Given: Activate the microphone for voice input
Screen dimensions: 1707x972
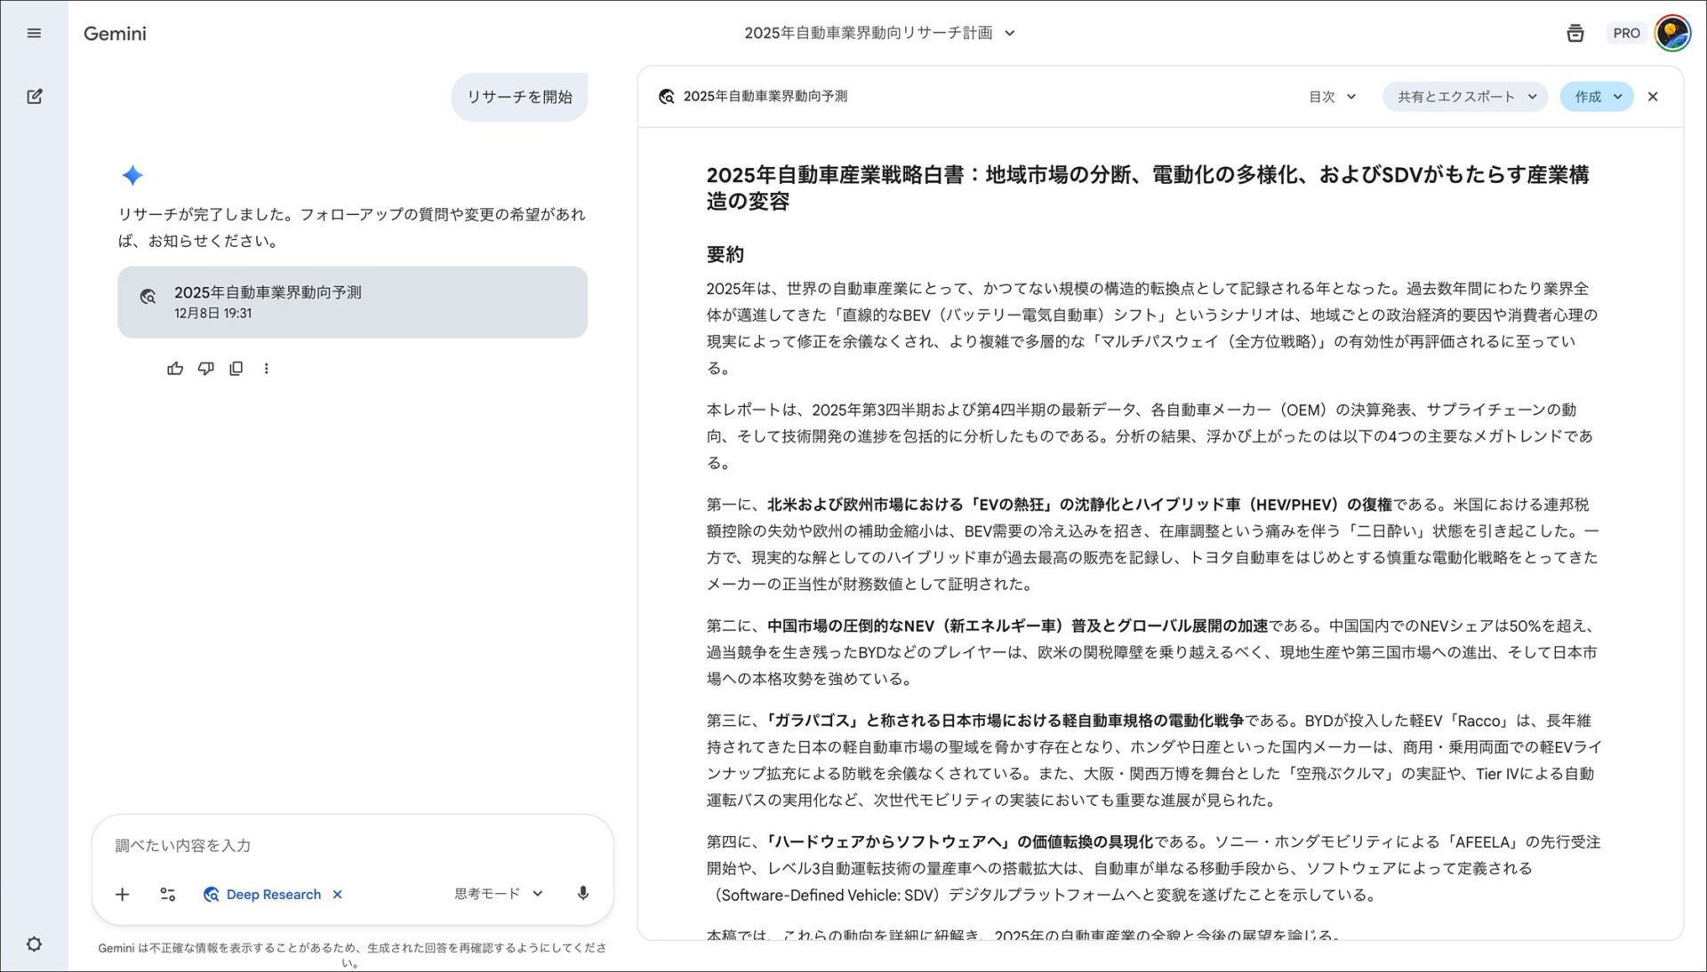Looking at the screenshot, I should (582, 894).
